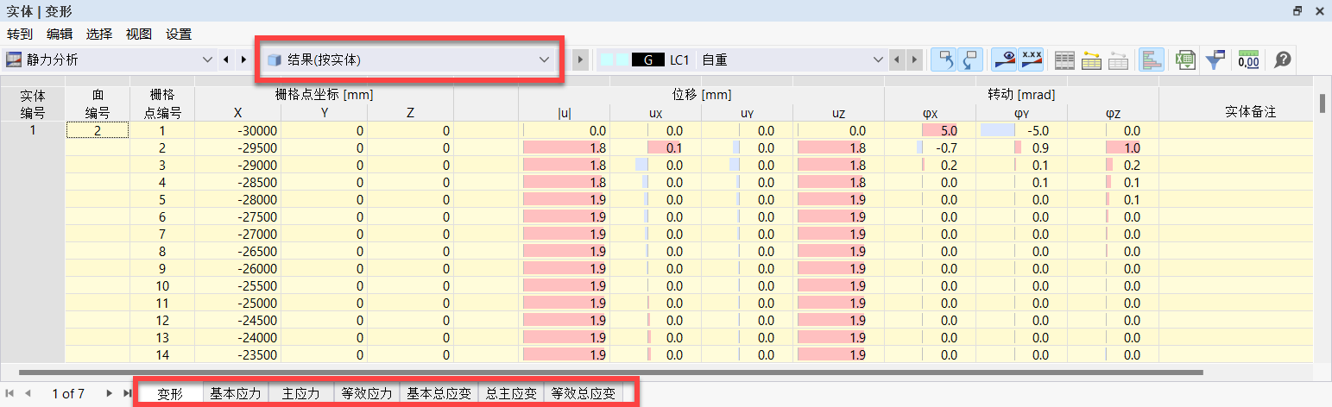The width and height of the screenshot is (1332, 407).
Task: Toggle the x.xx result values icon
Action: pyautogui.click(x=1030, y=59)
